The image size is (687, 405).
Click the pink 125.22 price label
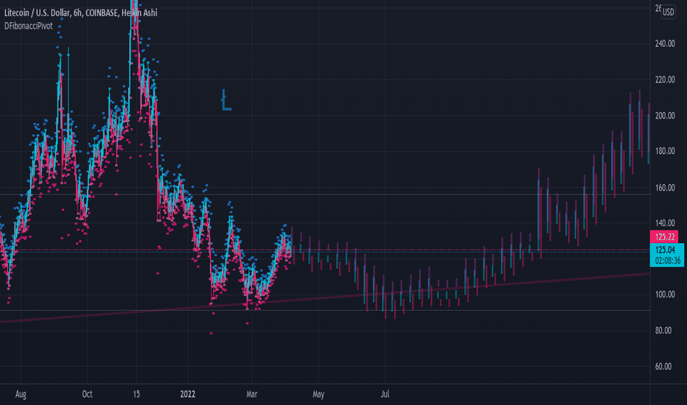(665, 237)
